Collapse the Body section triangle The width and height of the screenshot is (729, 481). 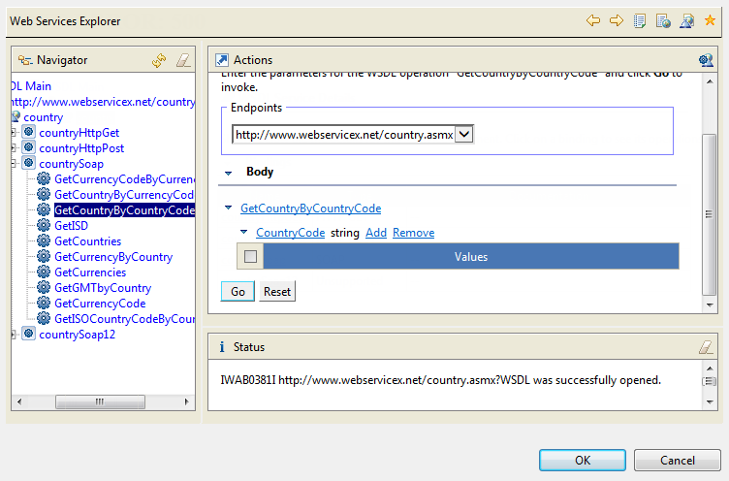228,173
